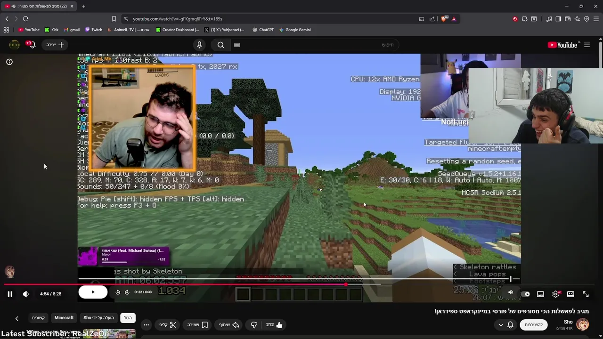Open the Twitch bookmark

coord(94,30)
